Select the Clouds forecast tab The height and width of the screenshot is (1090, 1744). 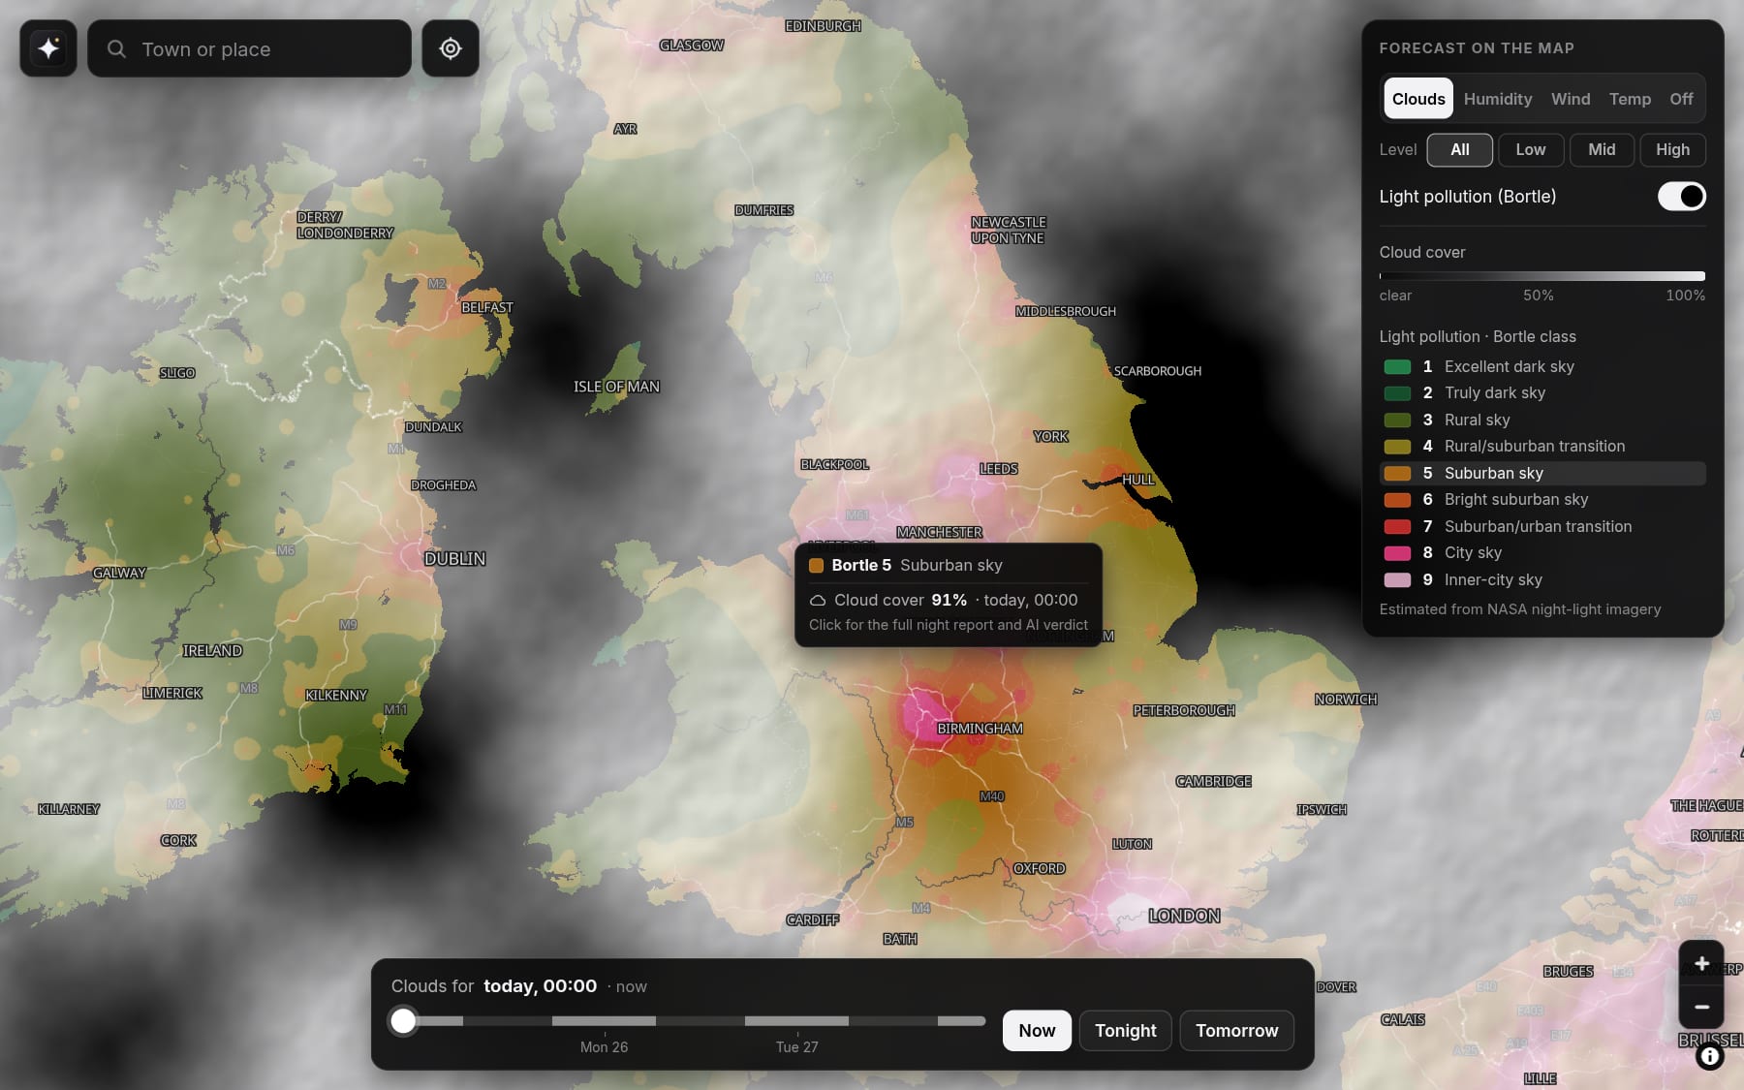click(x=1418, y=99)
